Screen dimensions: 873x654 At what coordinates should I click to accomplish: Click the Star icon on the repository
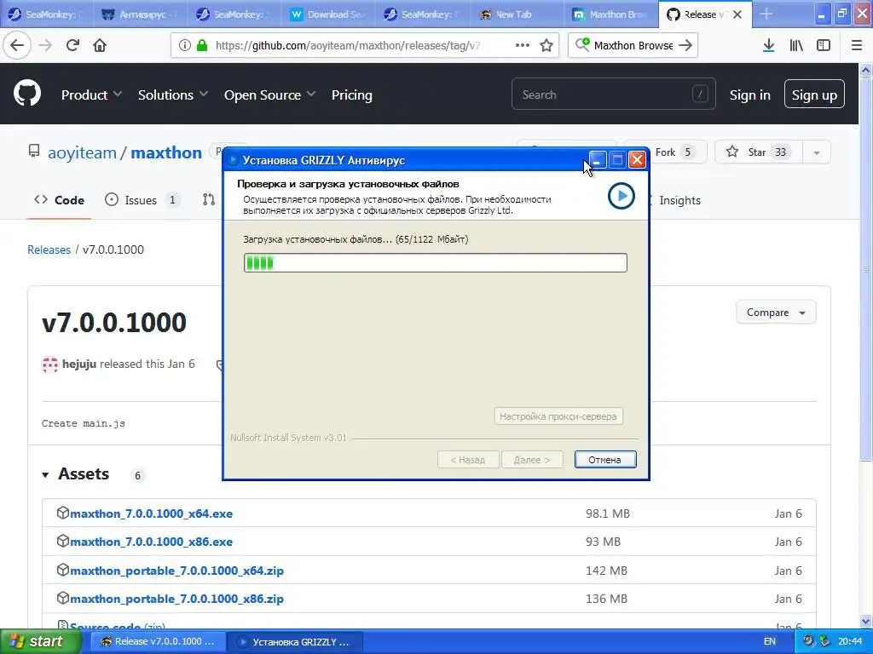click(x=732, y=152)
